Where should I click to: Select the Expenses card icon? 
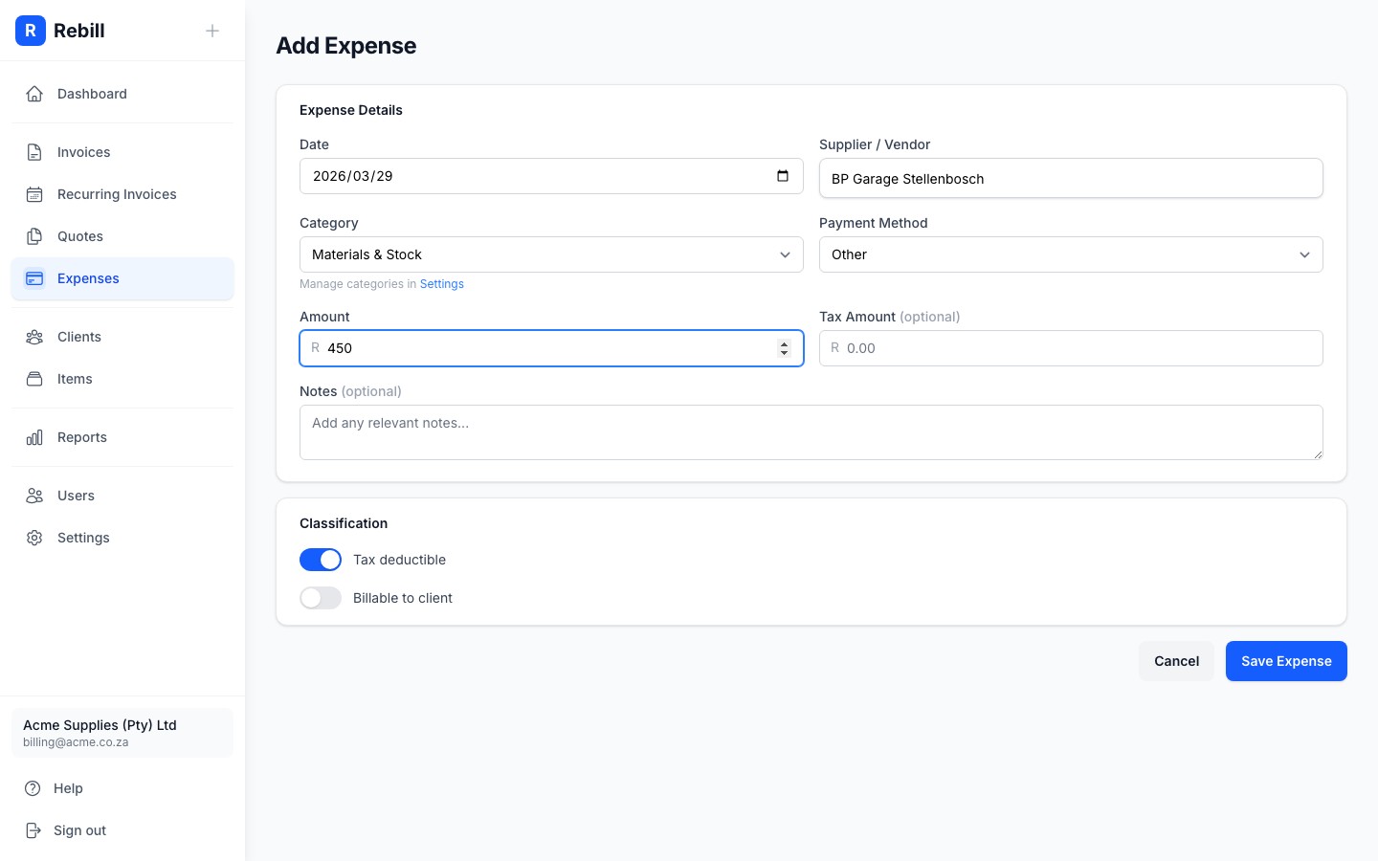34,278
